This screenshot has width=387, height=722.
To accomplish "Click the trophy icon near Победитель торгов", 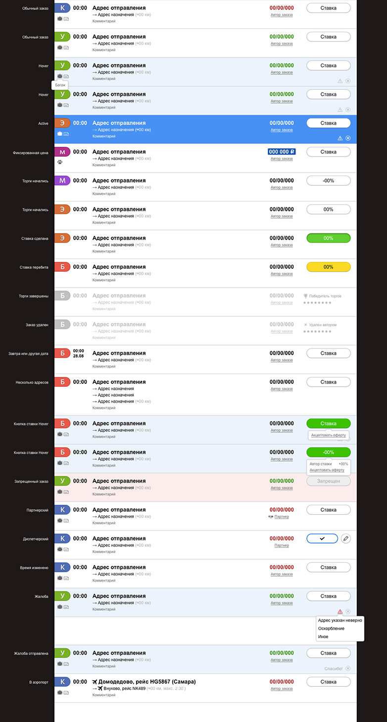I will pyautogui.click(x=306, y=296).
